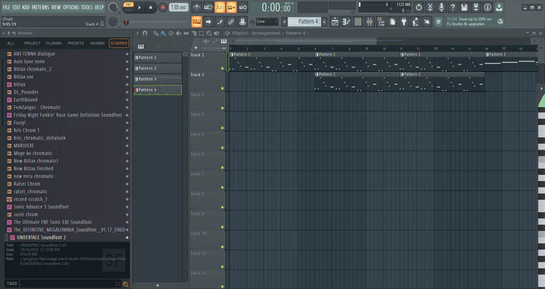This screenshot has height=289, width=545.
Task: Toggle Track 8 mute green light
Action: (x=222, y=207)
